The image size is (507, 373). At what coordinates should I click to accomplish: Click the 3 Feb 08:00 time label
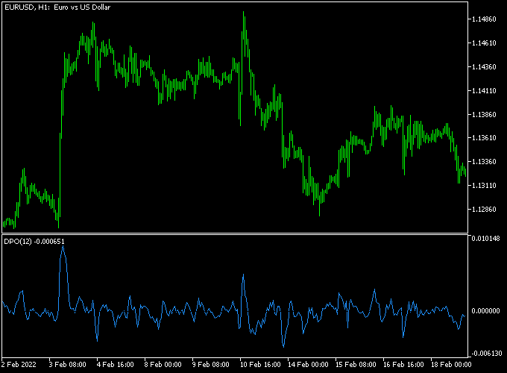[x=68, y=365]
